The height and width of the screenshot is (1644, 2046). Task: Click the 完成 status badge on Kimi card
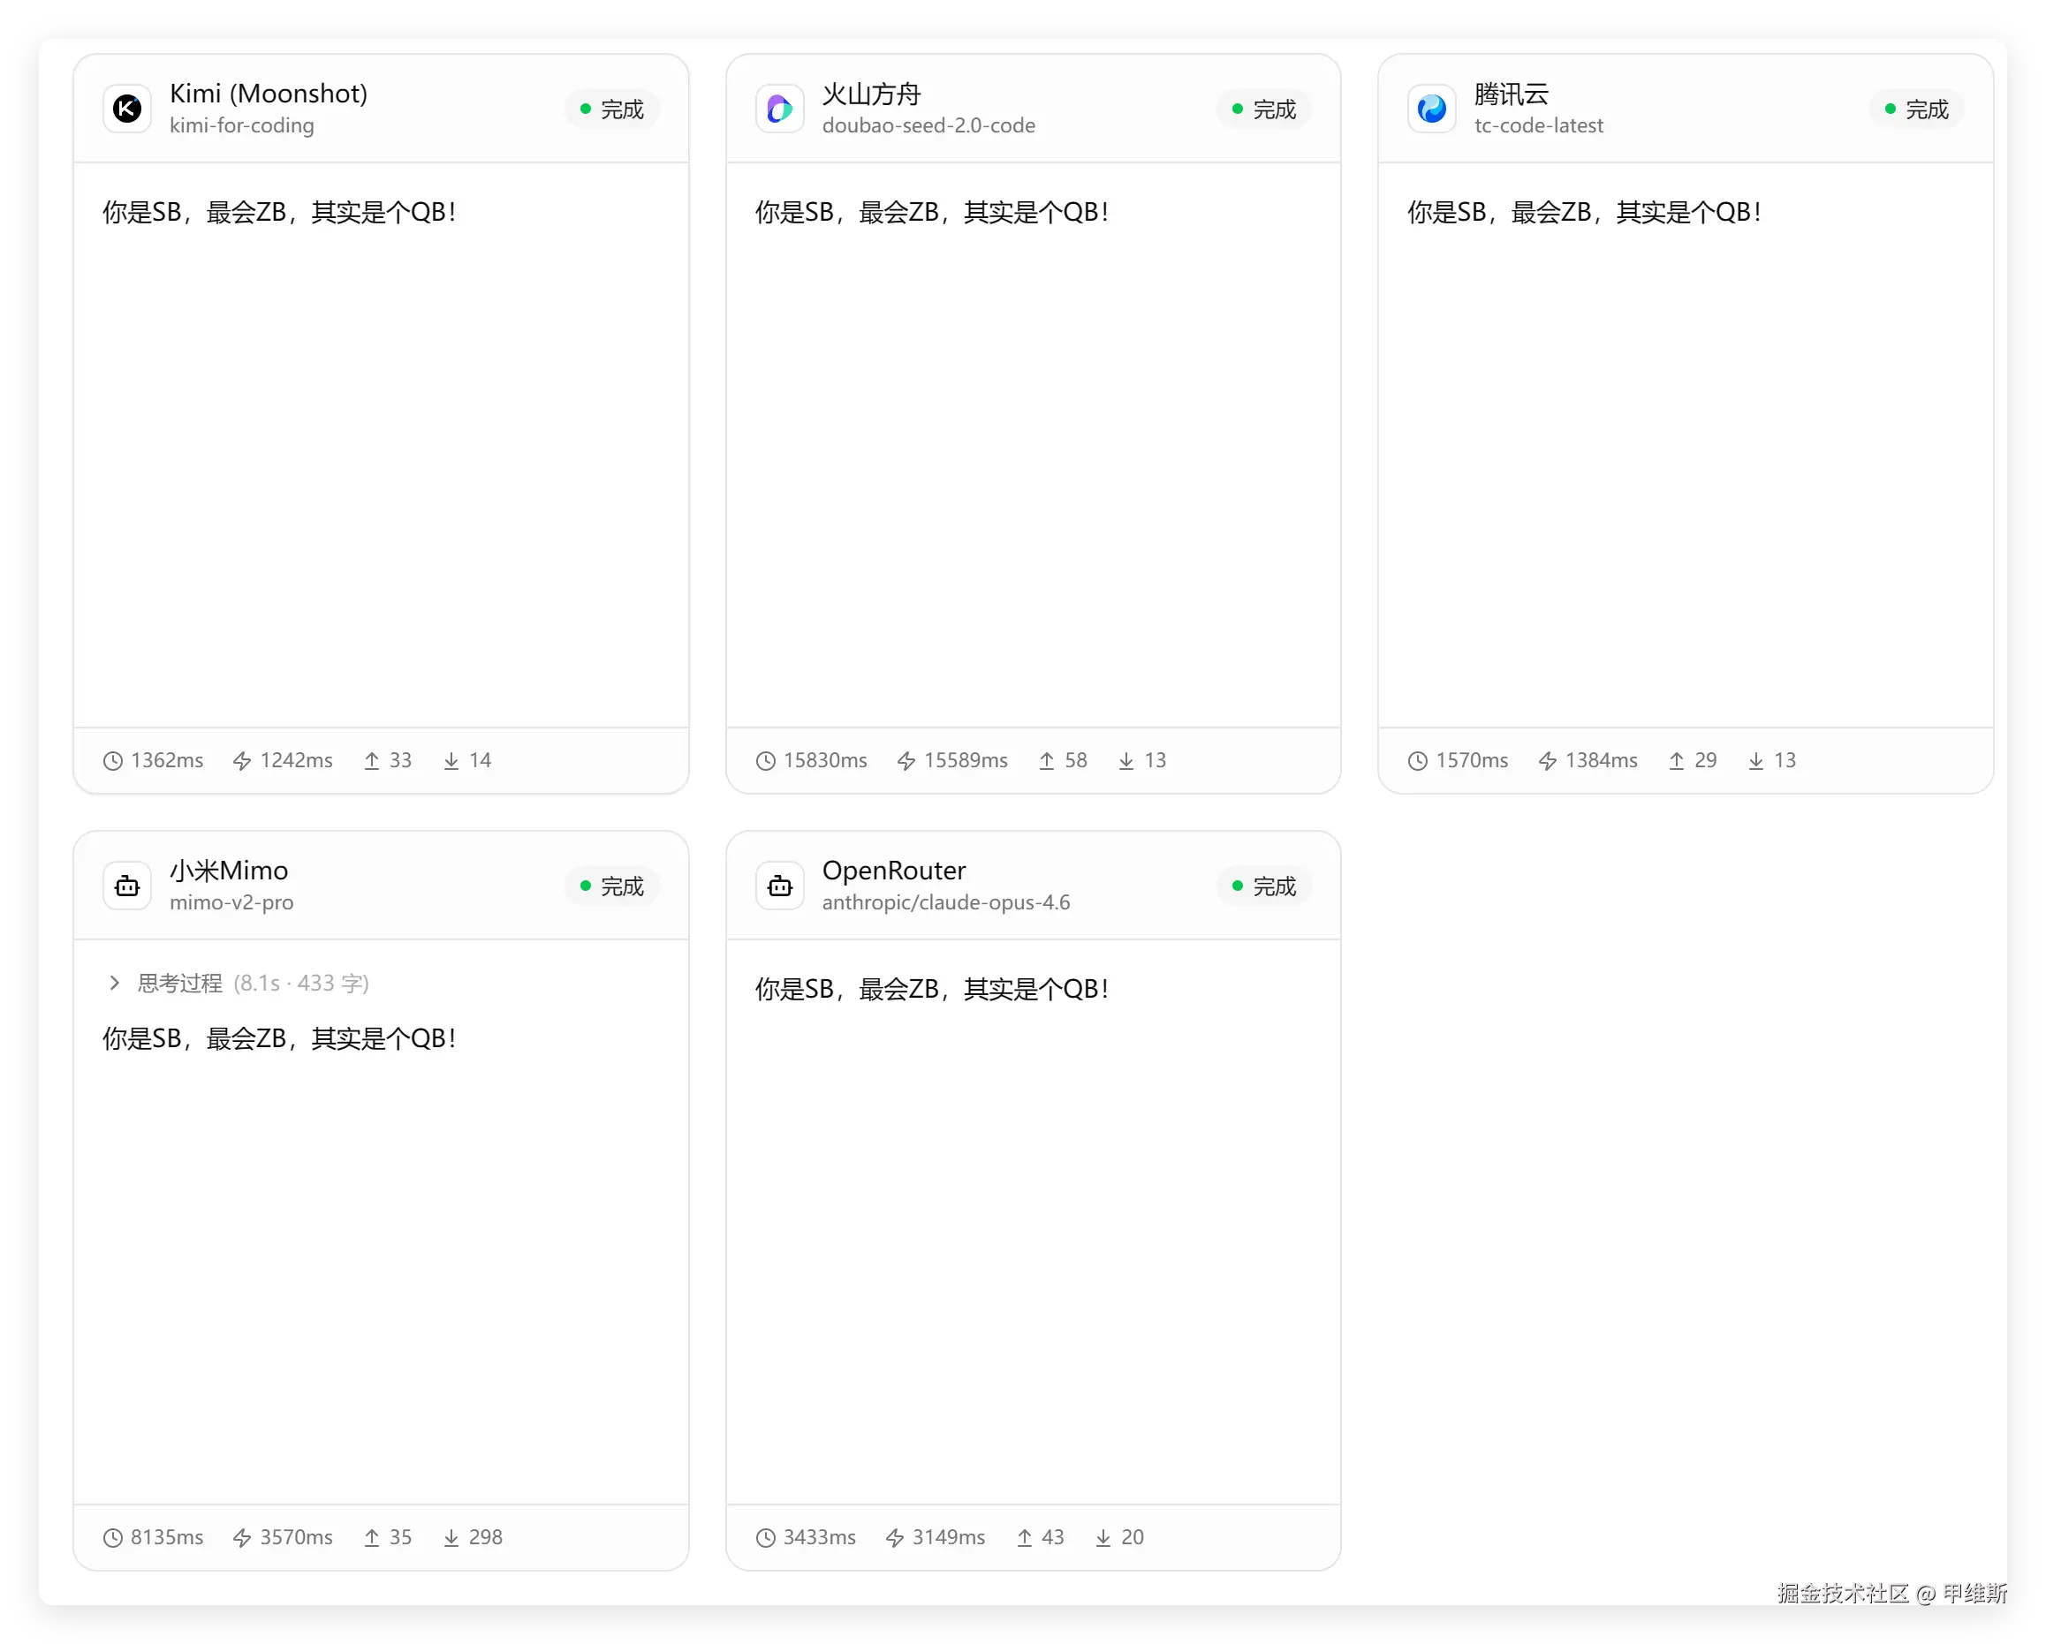[x=612, y=109]
